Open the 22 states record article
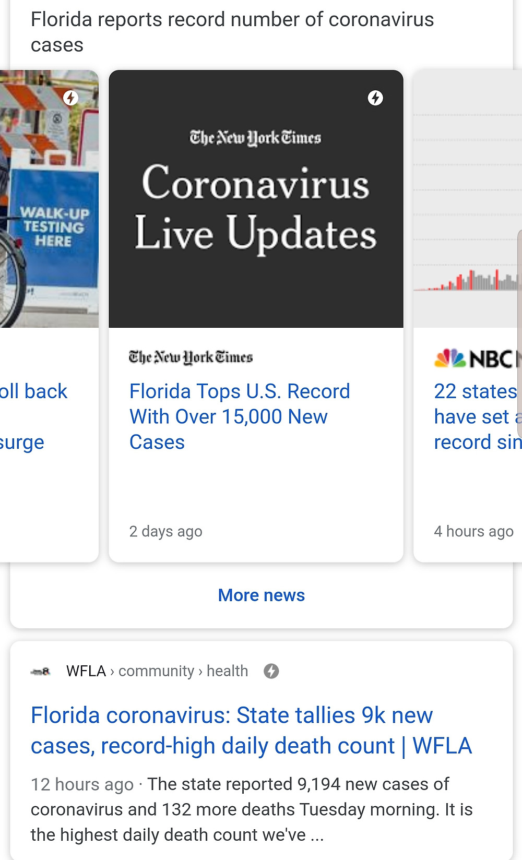The height and width of the screenshot is (860, 522). click(x=478, y=416)
